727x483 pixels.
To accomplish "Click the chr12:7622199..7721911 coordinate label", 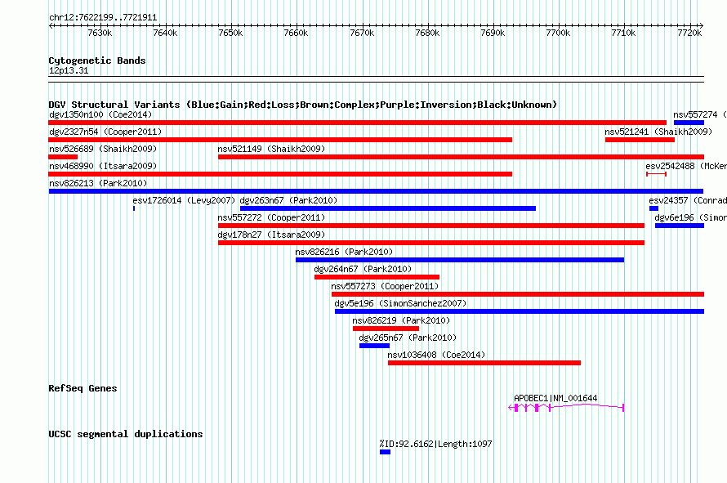I will 103,18.
